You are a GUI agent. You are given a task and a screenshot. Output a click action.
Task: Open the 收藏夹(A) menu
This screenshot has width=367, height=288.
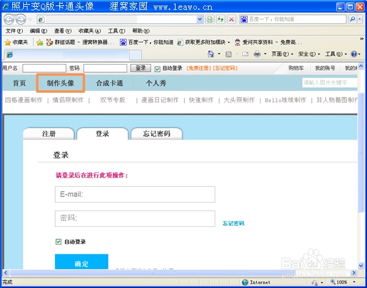[x=90, y=31]
